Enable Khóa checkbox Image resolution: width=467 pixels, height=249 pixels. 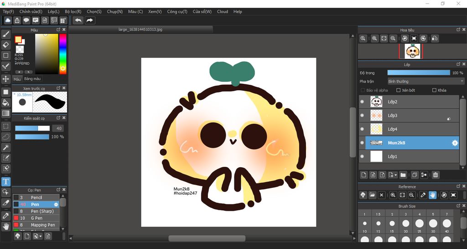[x=434, y=90]
